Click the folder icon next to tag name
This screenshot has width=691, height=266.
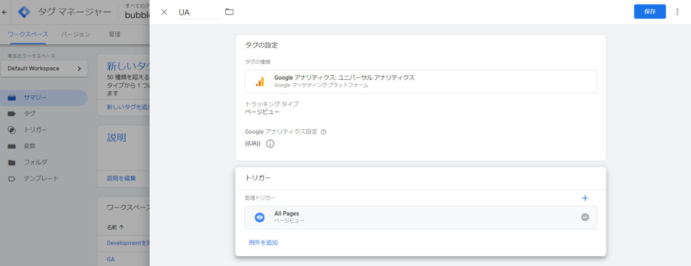coord(229,12)
